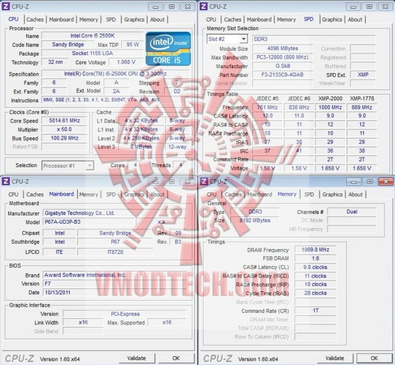This screenshot has height=365, width=395.
Task: Click the Specification field 'Intel(R) Core(TM) i5-2500K'
Action: click(115, 74)
